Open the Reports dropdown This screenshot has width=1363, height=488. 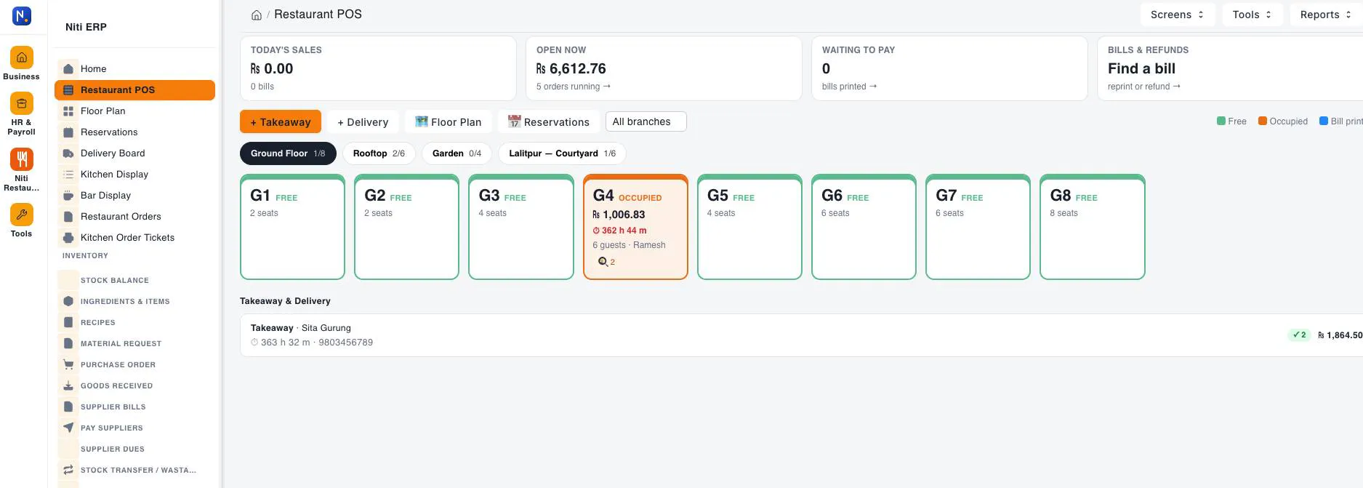click(1326, 15)
